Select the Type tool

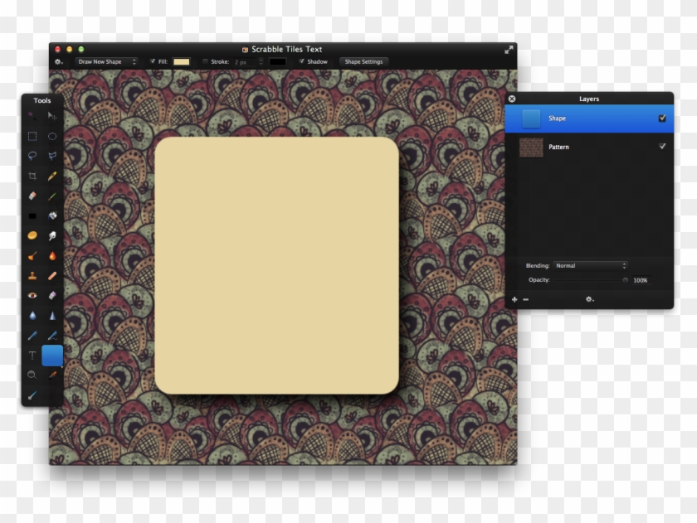32,355
